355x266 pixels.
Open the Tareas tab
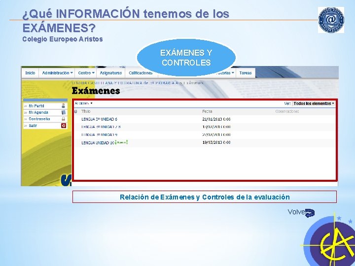(x=246, y=73)
